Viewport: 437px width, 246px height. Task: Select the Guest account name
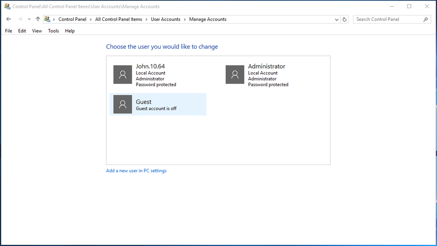pos(143,102)
